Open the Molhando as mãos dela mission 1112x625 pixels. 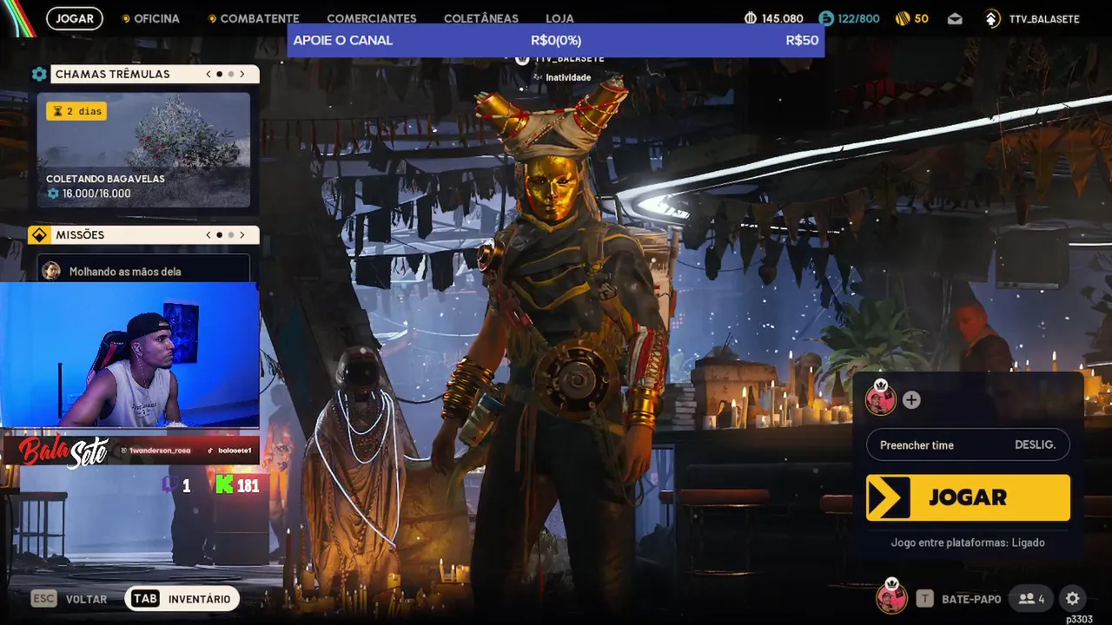coord(143,270)
